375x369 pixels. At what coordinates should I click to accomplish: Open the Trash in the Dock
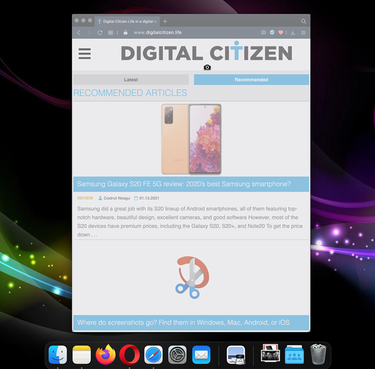coord(318,355)
